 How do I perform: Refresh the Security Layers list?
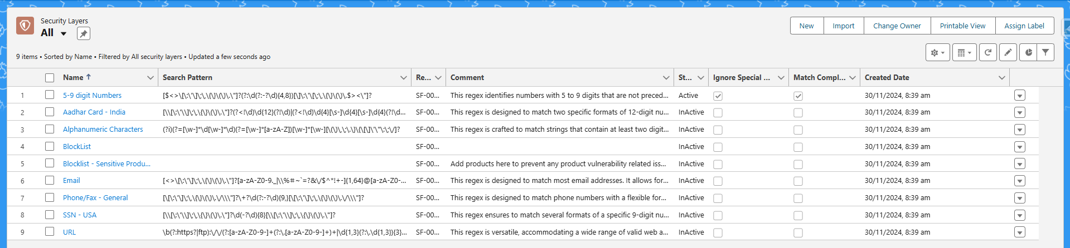point(987,52)
